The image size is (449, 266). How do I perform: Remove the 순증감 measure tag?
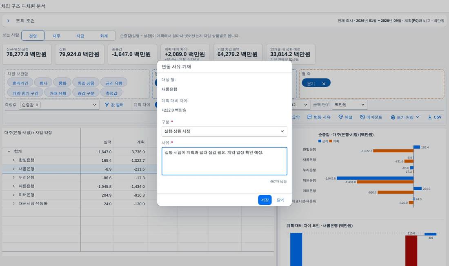point(37,105)
